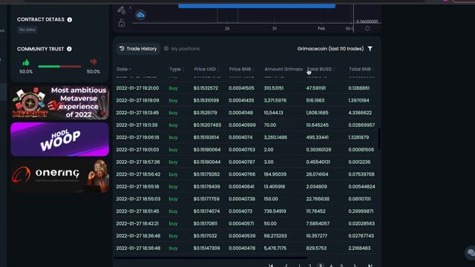The image size is (475, 267).
Task: Vote with the red thumbs-down icon
Action: (x=94, y=62)
